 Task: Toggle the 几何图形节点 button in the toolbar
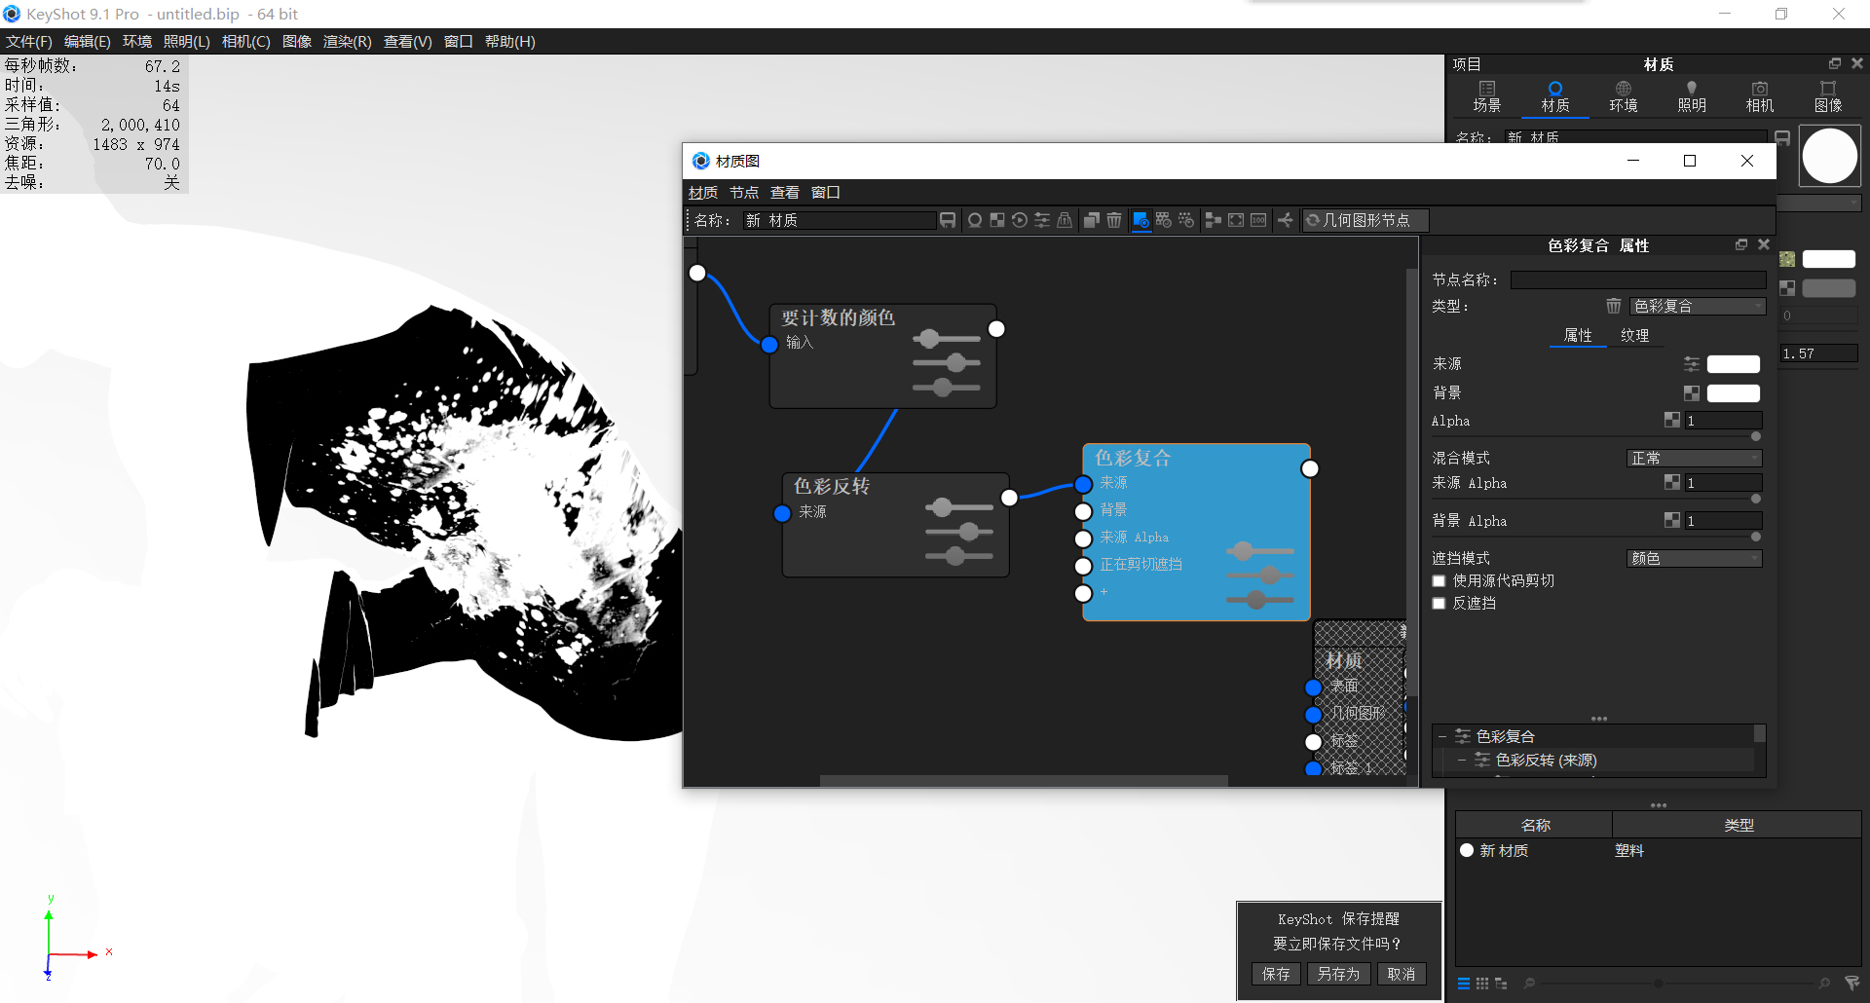point(1365,219)
